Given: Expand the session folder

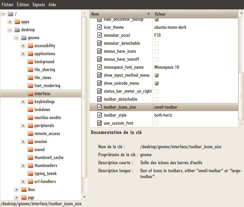Looking at the screenshot, I should [23, 141].
